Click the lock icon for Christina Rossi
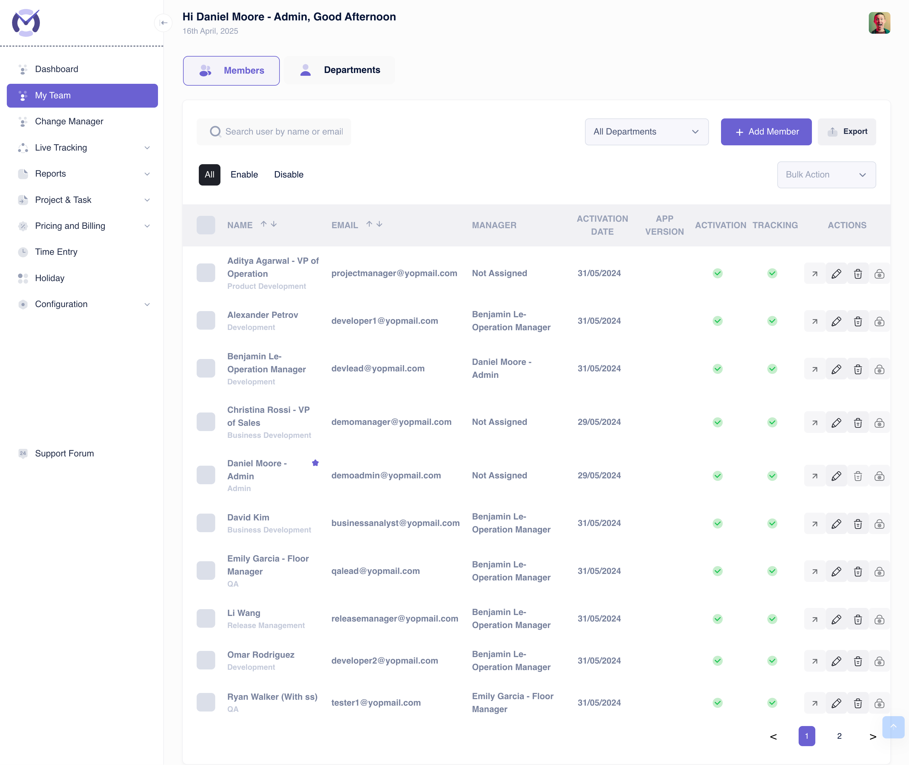The width and height of the screenshot is (909, 765). [879, 422]
